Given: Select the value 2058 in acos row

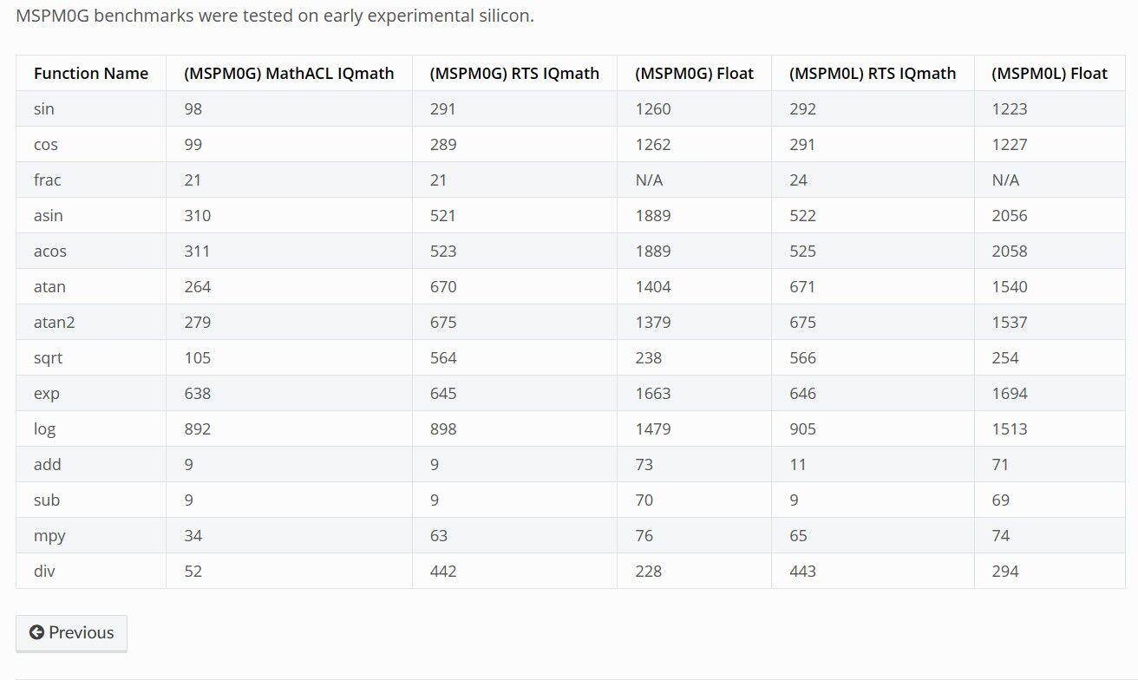Looking at the screenshot, I should click(1010, 252).
